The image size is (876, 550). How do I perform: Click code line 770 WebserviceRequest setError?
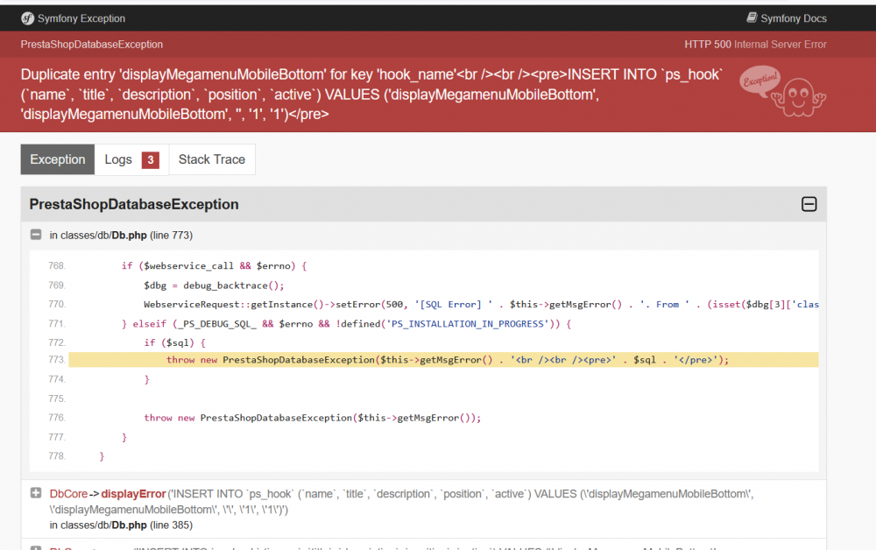[x=481, y=304]
